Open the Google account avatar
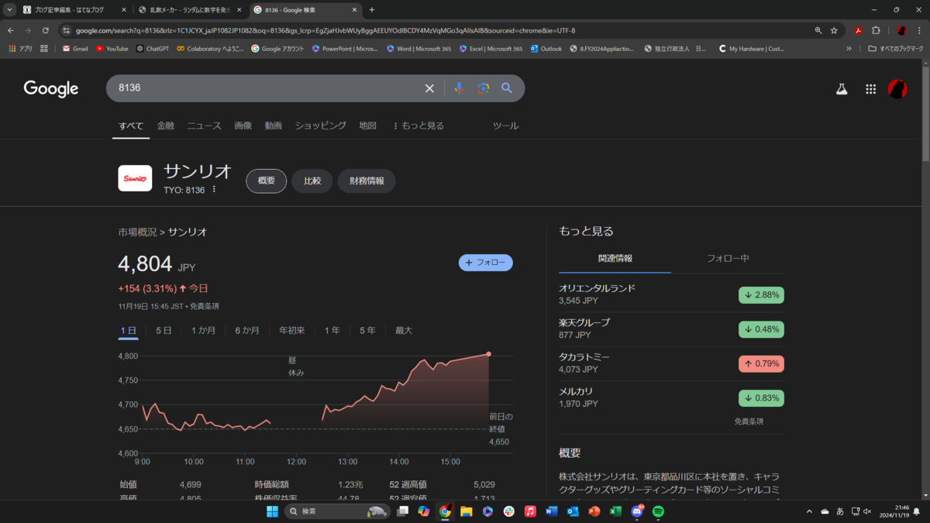Screen dimensions: 930x523 [x=897, y=89]
